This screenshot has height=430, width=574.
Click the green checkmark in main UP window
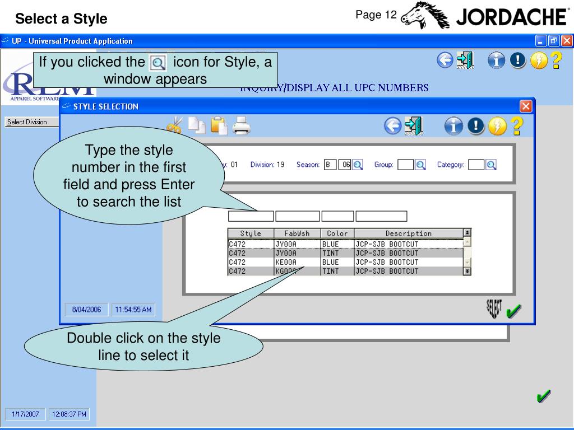coord(544,396)
